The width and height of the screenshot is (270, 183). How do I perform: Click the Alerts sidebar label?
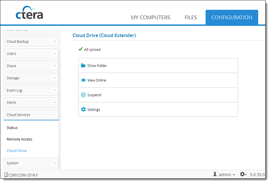pyautogui.click(x=11, y=102)
